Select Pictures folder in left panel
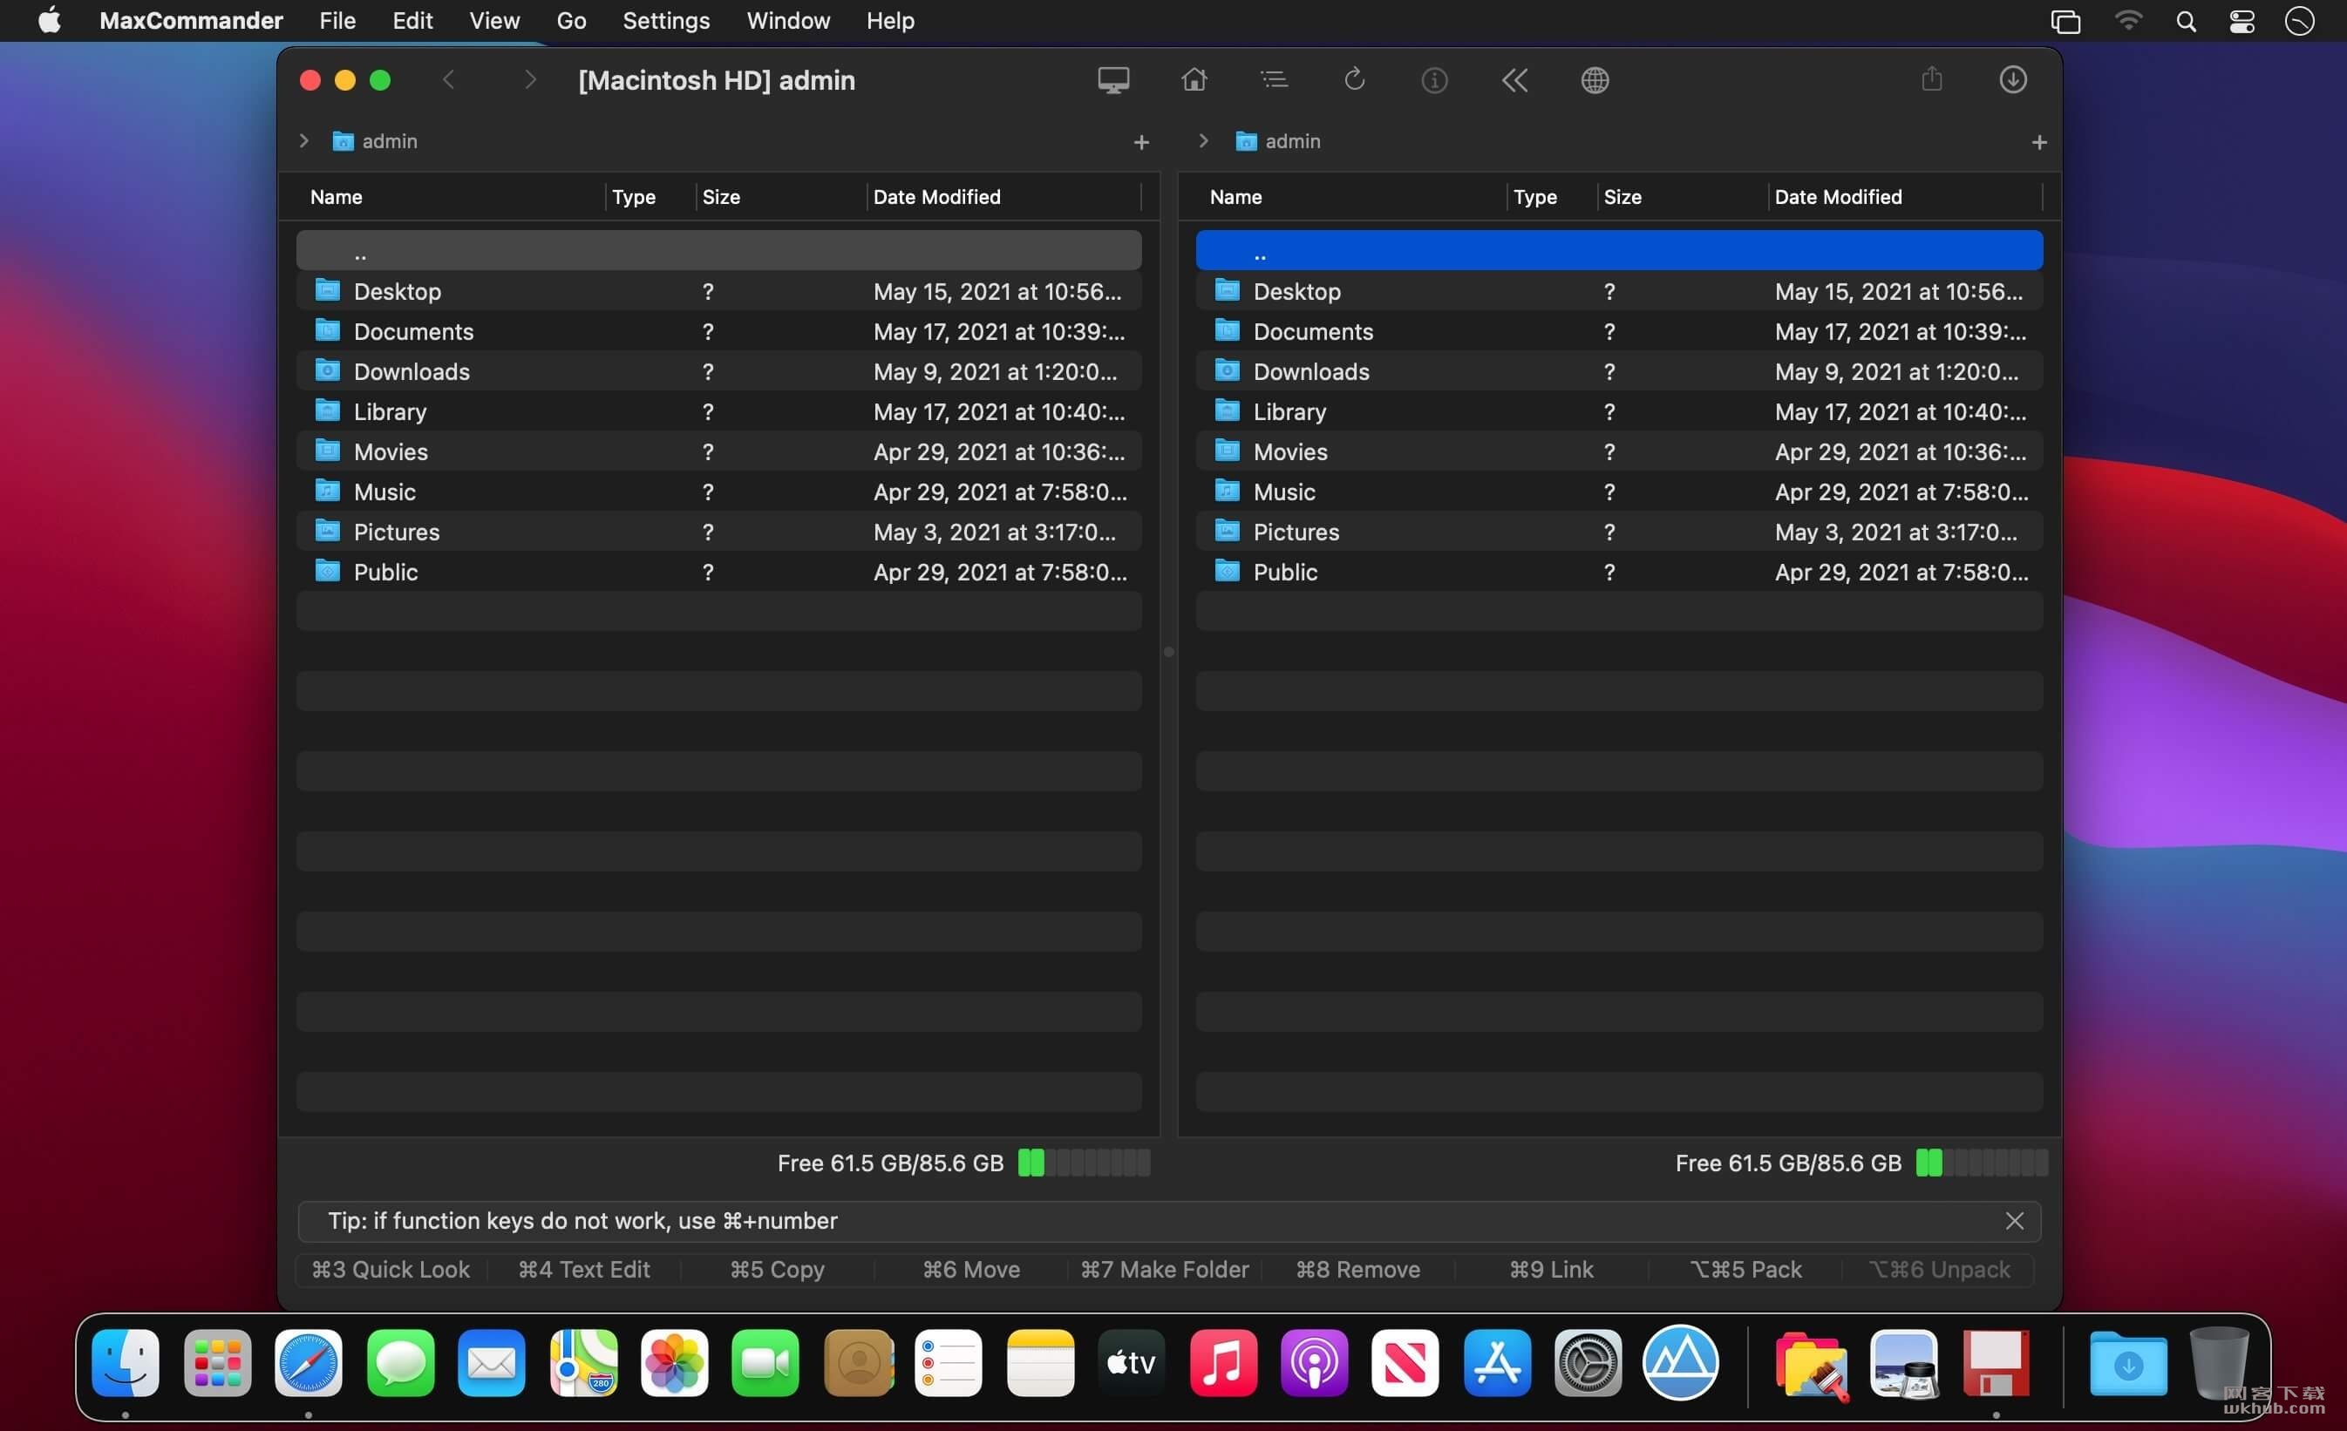2347x1431 pixels. pyautogui.click(x=718, y=531)
